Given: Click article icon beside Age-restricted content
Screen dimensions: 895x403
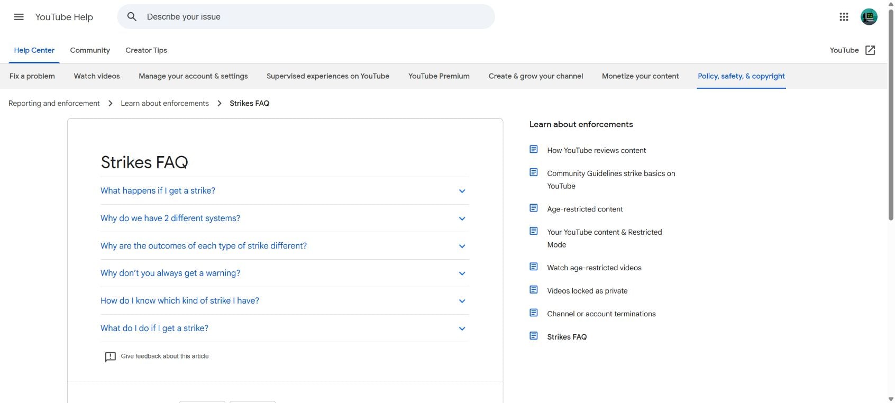Looking at the screenshot, I should (534, 208).
